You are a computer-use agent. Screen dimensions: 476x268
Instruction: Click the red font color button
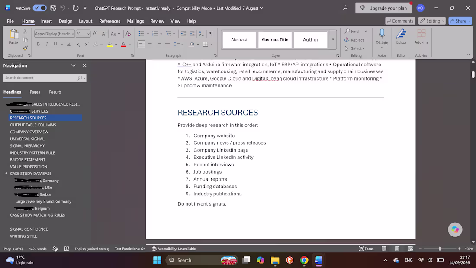tap(123, 44)
